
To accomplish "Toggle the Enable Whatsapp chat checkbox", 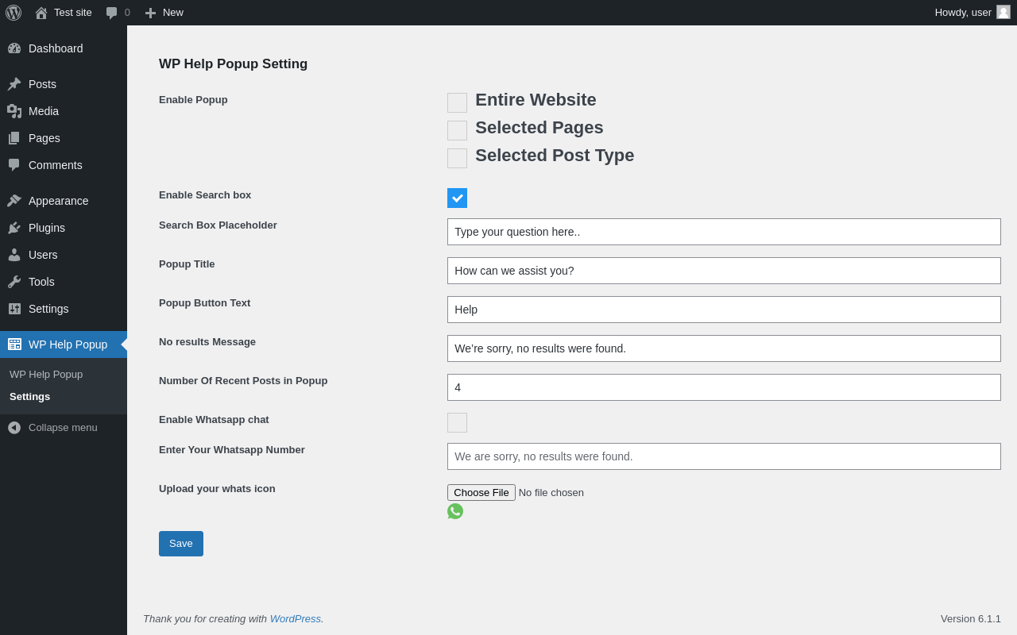I will (457, 422).
